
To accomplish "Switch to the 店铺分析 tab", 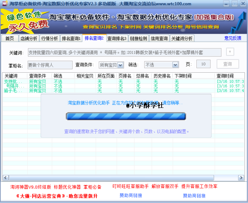I will click(x=29, y=38).
